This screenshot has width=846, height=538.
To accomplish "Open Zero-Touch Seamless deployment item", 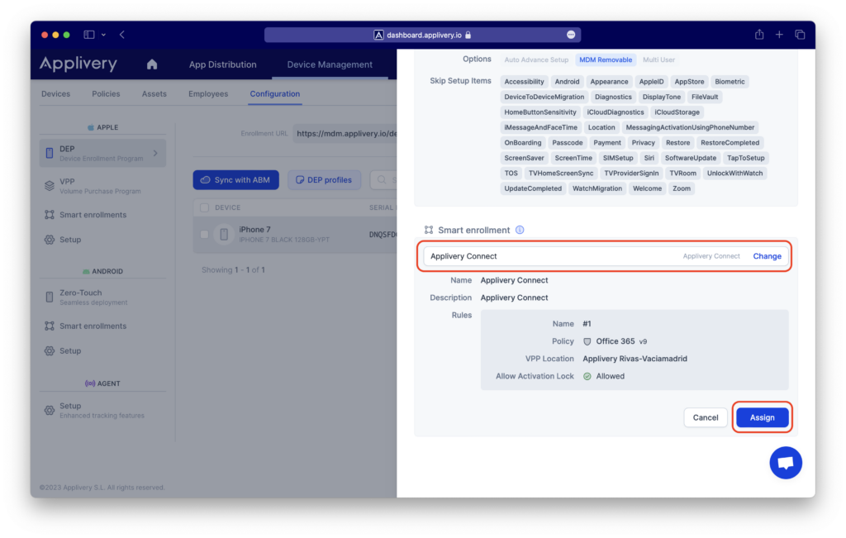I will [x=102, y=297].
